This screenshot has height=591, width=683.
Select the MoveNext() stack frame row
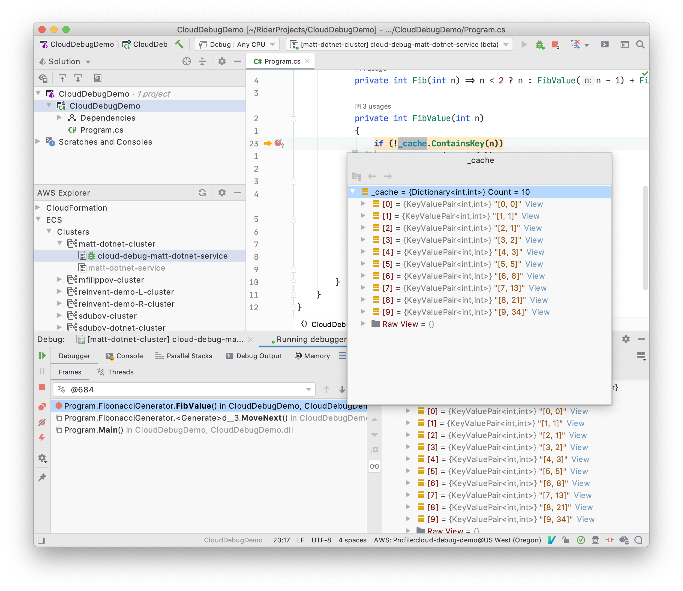pyautogui.click(x=209, y=418)
